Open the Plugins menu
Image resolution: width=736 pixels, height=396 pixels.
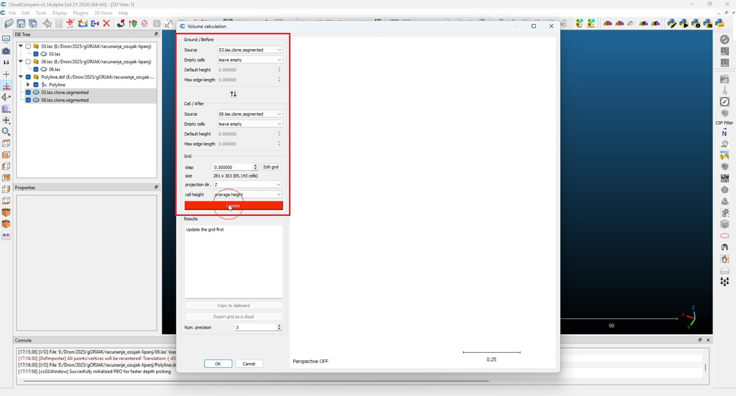coord(80,13)
